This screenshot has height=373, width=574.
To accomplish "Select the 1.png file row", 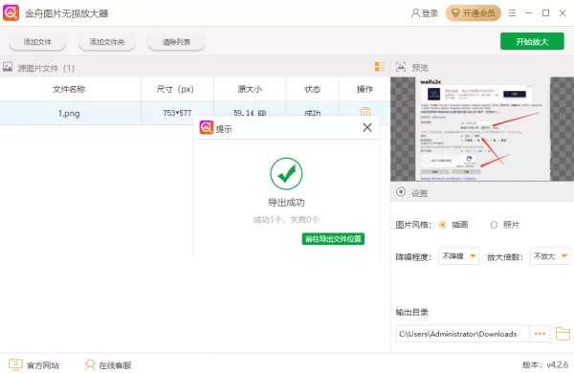I will (195, 113).
